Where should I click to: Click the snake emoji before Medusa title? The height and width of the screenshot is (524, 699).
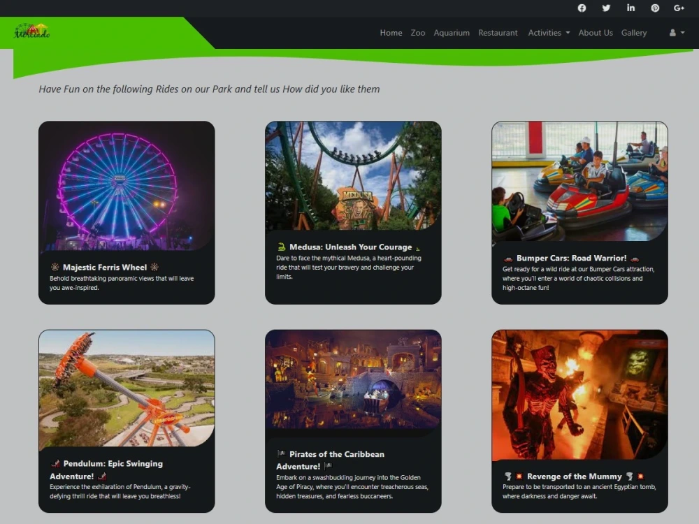tap(281, 247)
